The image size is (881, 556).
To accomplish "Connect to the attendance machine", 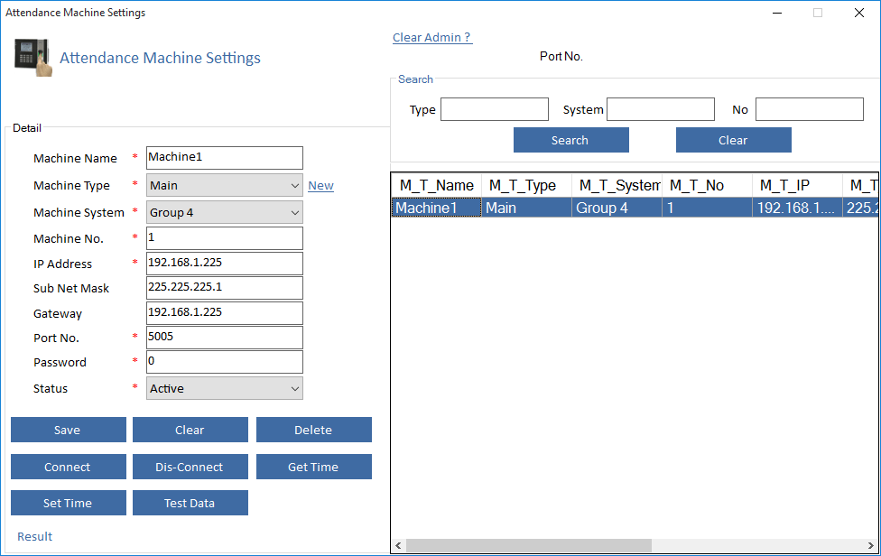I will pos(68,467).
